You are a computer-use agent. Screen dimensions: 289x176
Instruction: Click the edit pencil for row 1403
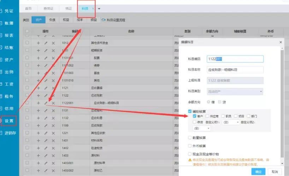pos(46,155)
